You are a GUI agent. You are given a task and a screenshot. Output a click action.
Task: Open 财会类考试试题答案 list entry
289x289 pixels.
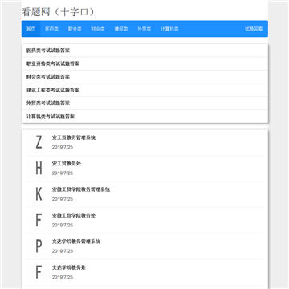(x=144, y=77)
